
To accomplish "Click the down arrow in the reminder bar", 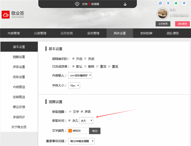I will [x=125, y=4].
